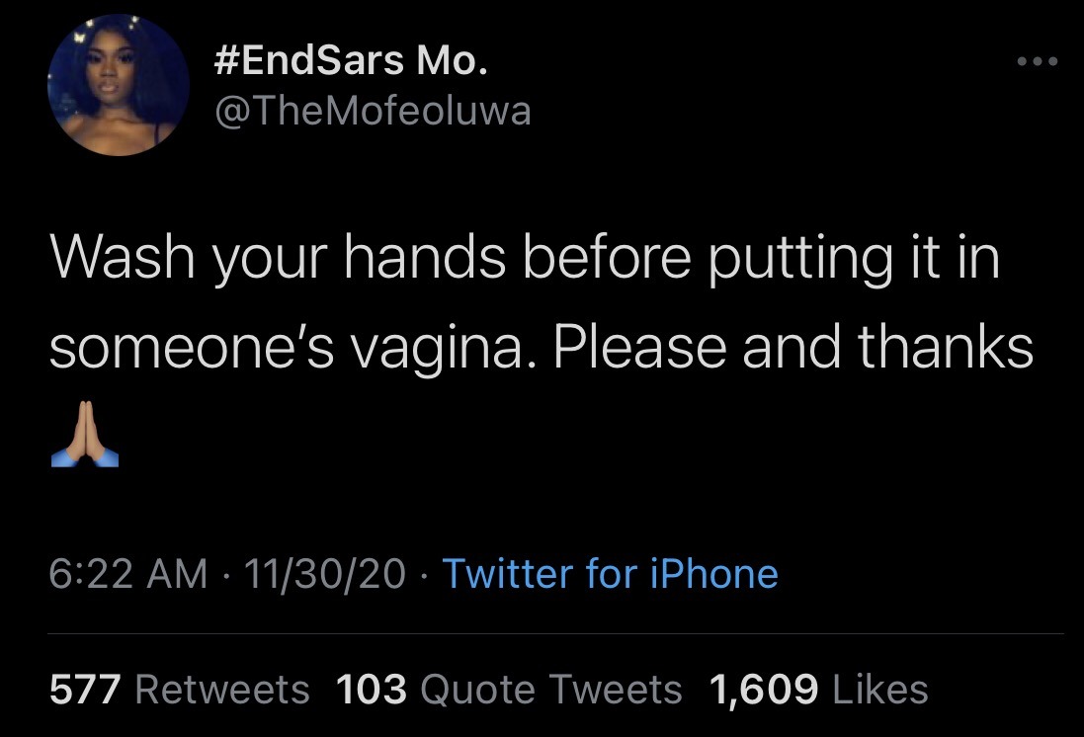Click the display name "#EndSars Mo."
1084x737 pixels.
click(349, 63)
